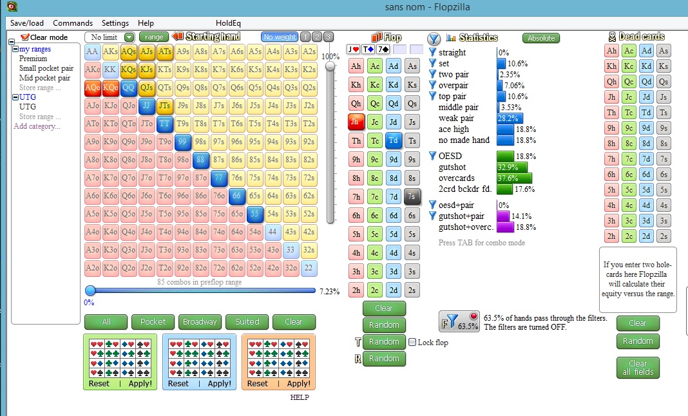Click the Flop cards icon heading
688x416 pixels.
(x=376, y=37)
